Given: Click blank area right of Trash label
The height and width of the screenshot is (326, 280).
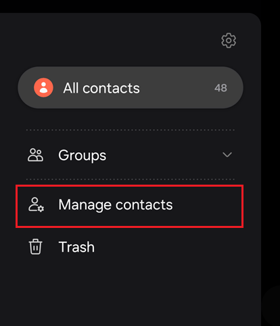Looking at the screenshot, I should (x=169, y=247).
